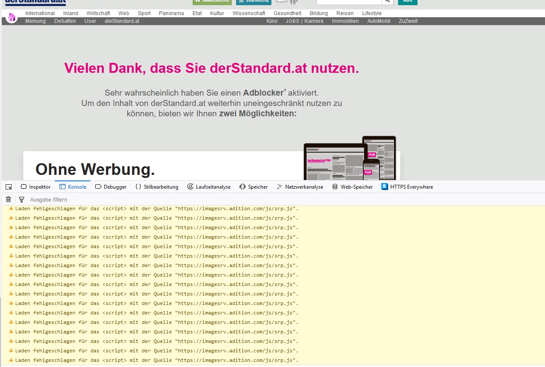Switch to the Speicher tab
Screen dimensions: 545x367
[253, 187]
